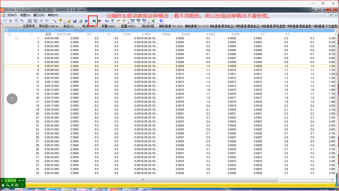Export to Excel with green icon
The image size is (339, 191).
[153, 21]
